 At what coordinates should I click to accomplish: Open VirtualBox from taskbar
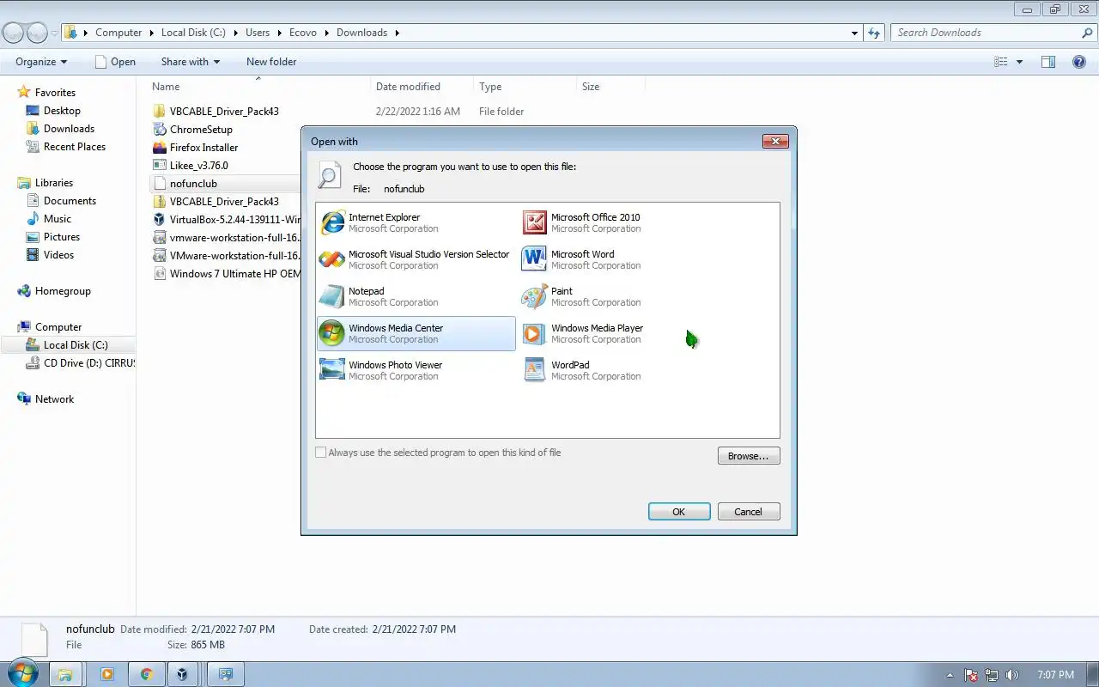point(182,674)
